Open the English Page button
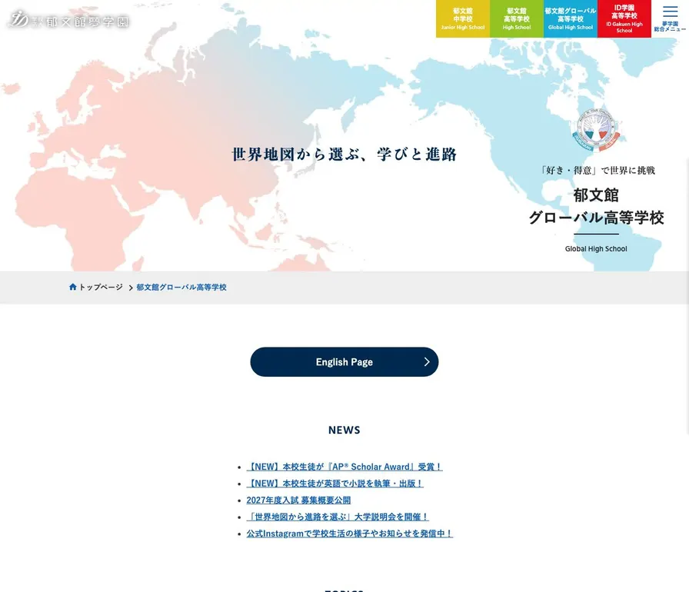Screen dimensions: 689x592 344,362
